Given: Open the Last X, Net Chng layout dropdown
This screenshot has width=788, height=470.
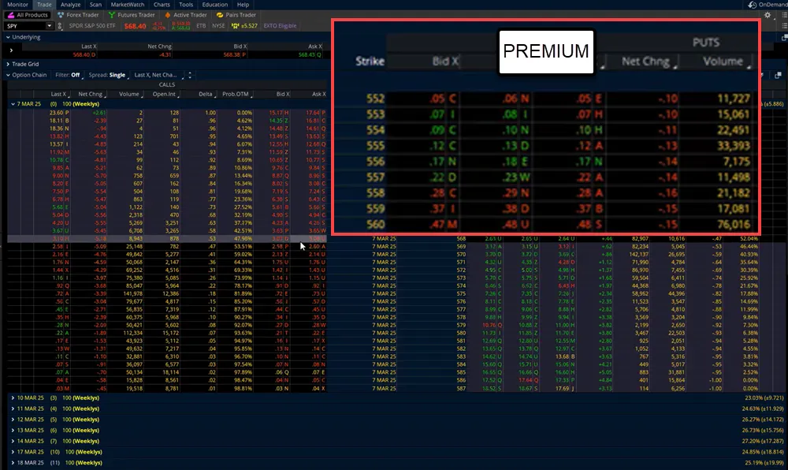Looking at the screenshot, I should click(x=158, y=75).
